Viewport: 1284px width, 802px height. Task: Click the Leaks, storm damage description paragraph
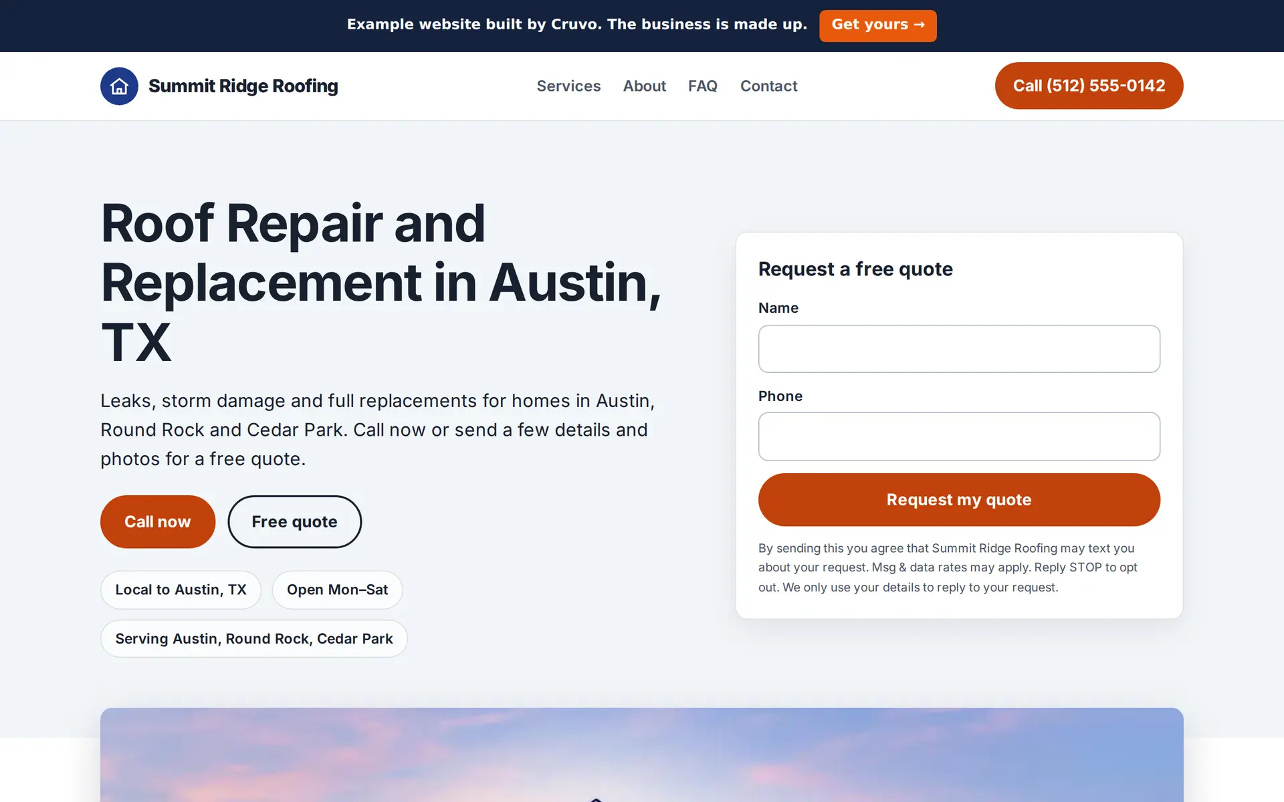coord(377,430)
